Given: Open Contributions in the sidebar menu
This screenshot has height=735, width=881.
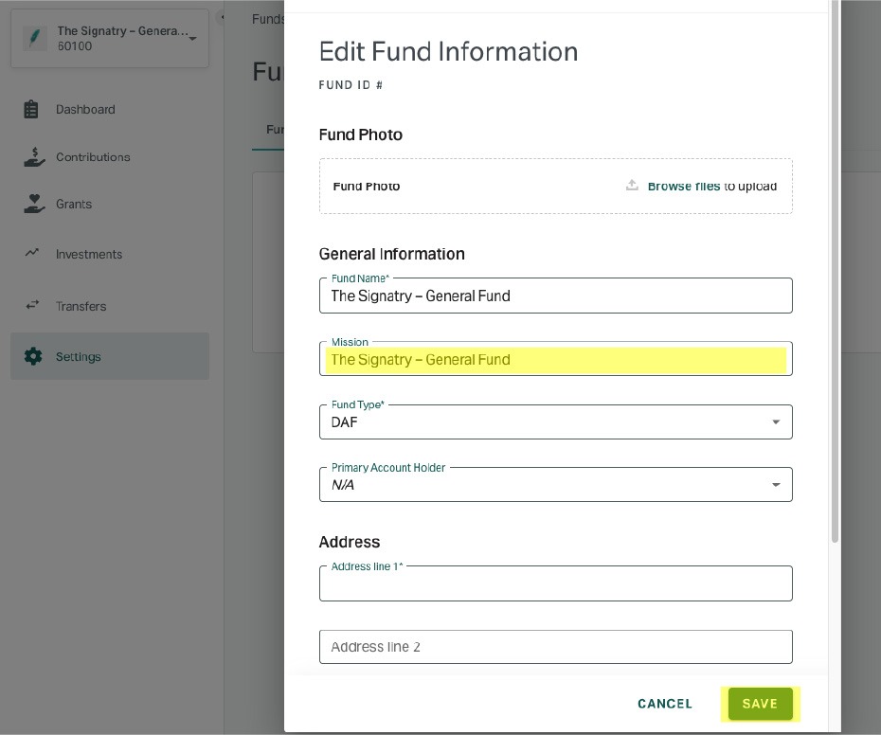Looking at the screenshot, I should pyautogui.click(x=93, y=157).
